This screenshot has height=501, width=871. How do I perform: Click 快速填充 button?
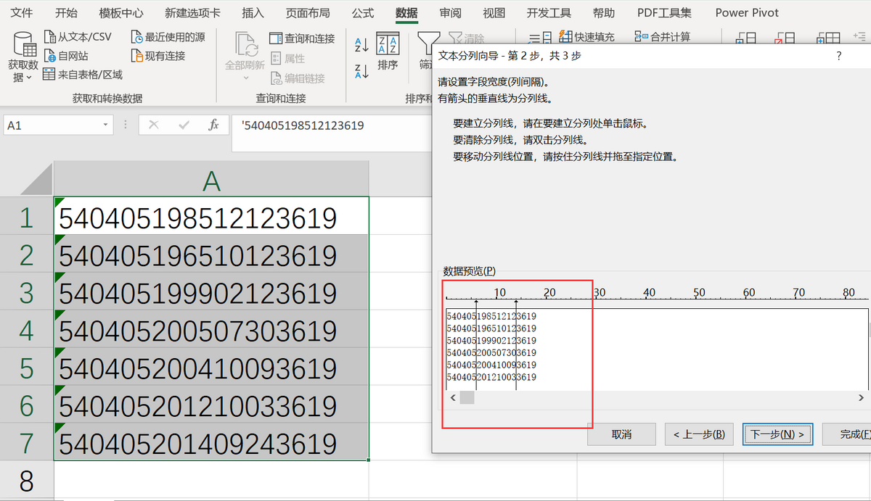coord(586,37)
